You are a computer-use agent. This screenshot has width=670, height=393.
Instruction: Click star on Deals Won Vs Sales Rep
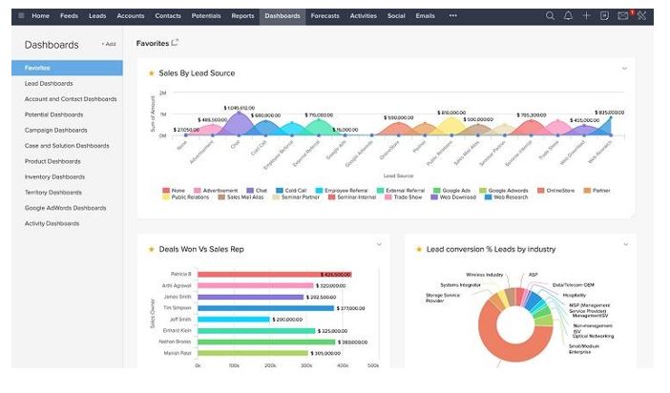click(x=151, y=250)
